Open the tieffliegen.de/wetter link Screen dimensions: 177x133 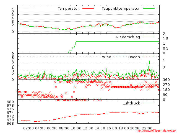(x=155, y=131)
